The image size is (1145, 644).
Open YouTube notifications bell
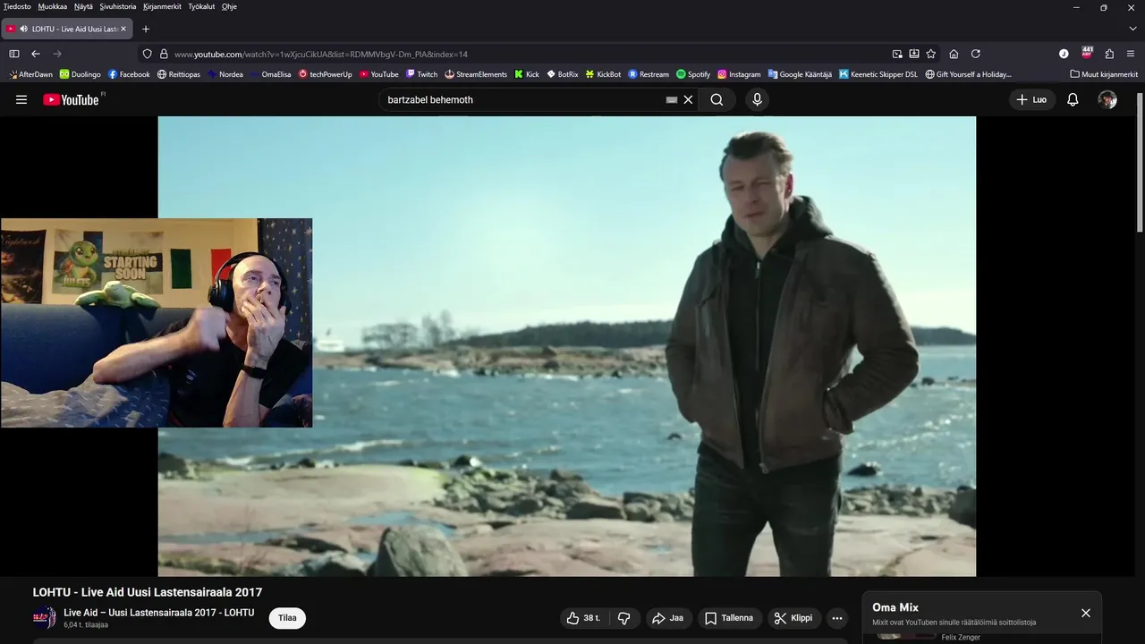(x=1073, y=99)
